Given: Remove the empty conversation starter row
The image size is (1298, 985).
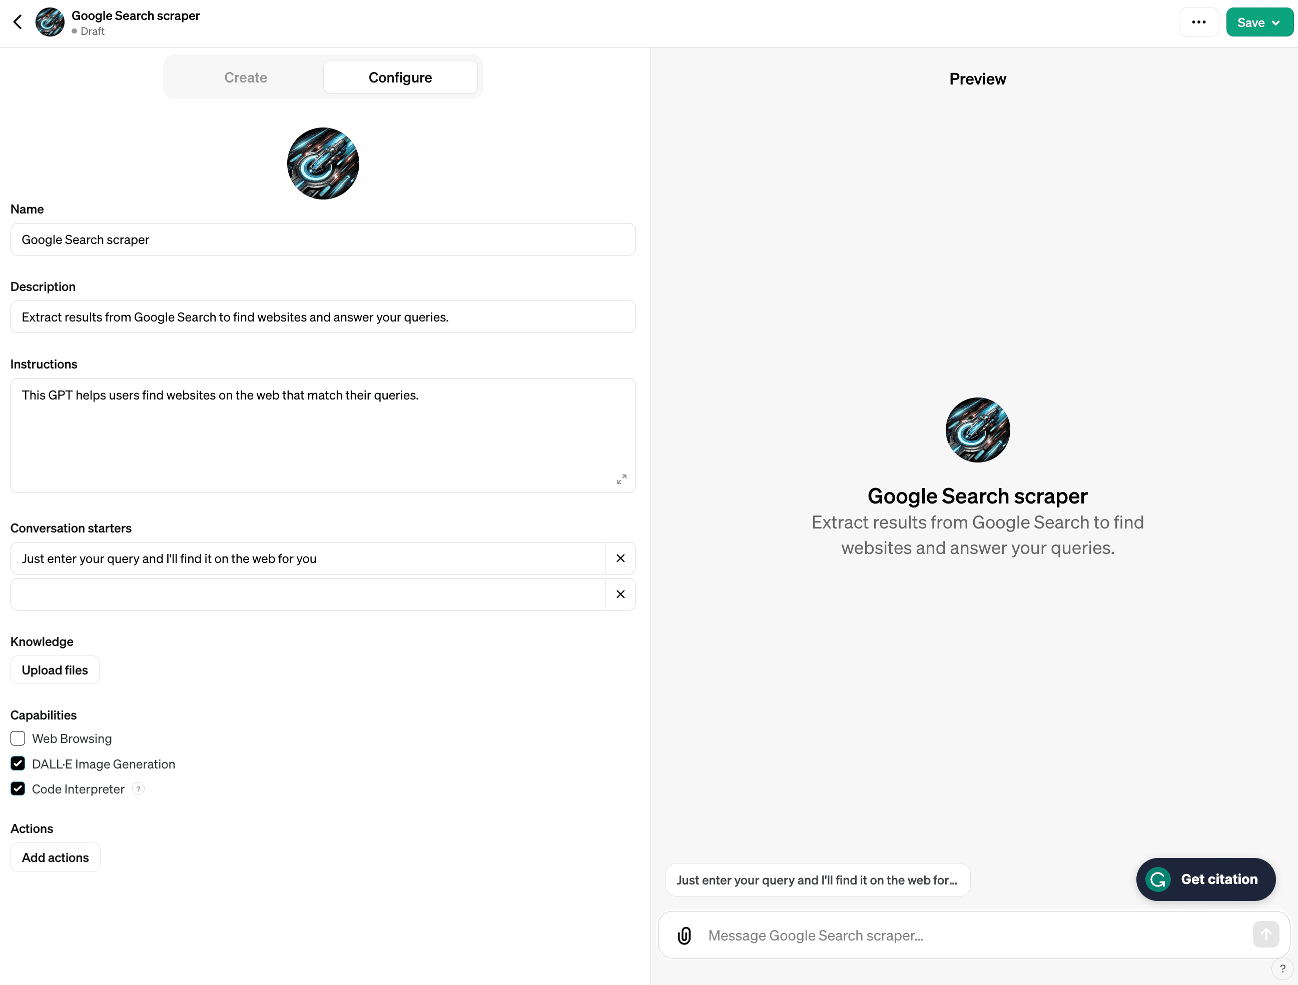Looking at the screenshot, I should pos(620,594).
